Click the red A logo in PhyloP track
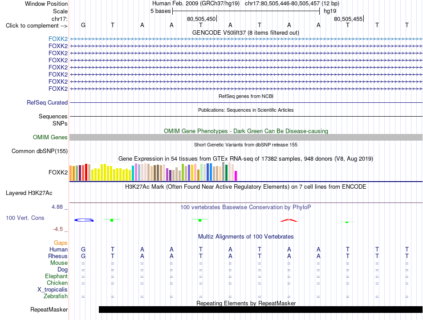The height and width of the screenshot is (320, 423). coord(289,220)
